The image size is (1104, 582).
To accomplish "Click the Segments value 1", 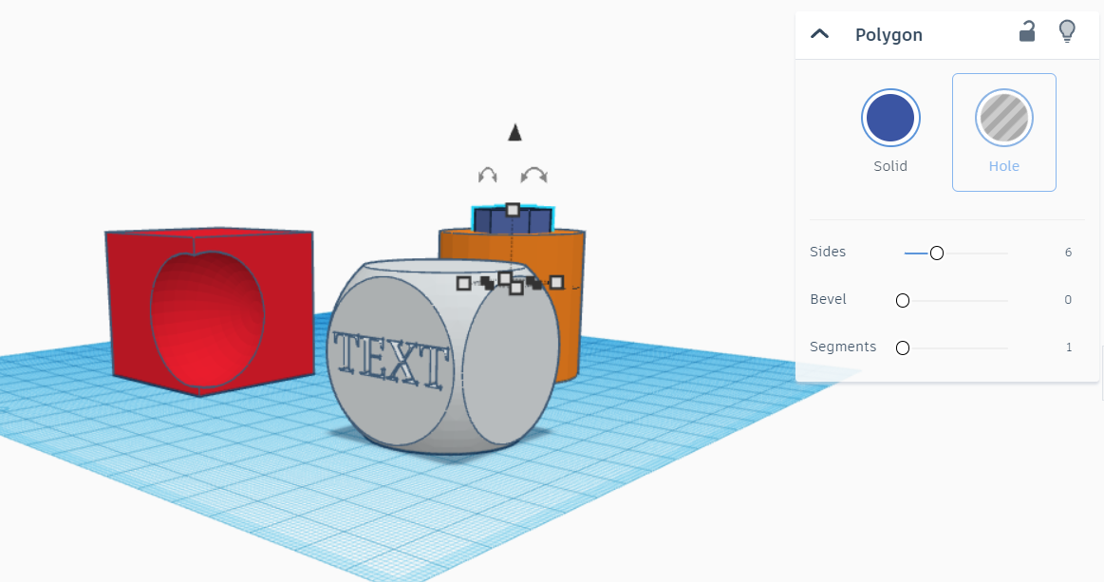I will pyautogui.click(x=1069, y=347).
